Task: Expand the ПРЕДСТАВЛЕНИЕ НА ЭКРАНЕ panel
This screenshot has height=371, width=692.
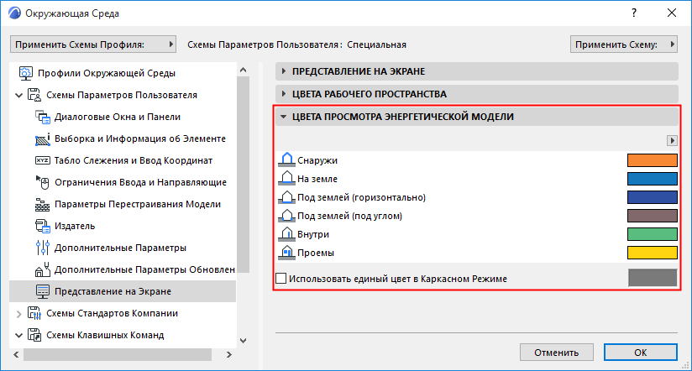Action: [x=284, y=71]
